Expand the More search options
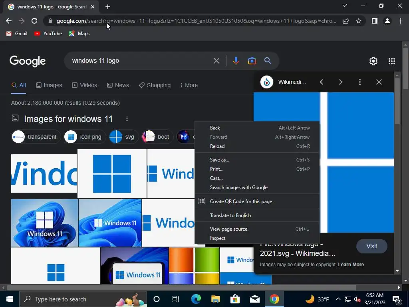The height and width of the screenshot is (307, 409). 189,85
